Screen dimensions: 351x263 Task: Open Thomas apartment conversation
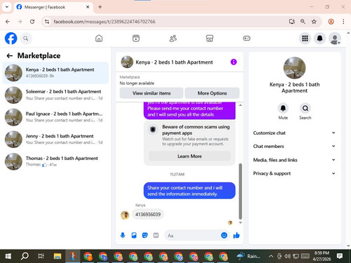point(55,161)
